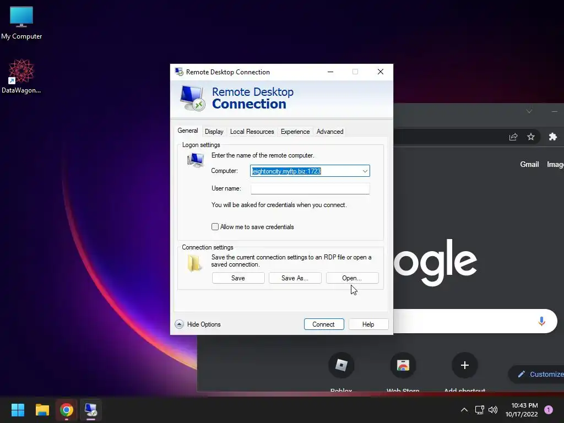Open Gmail link on Google page
The height and width of the screenshot is (423, 564).
pos(529,164)
